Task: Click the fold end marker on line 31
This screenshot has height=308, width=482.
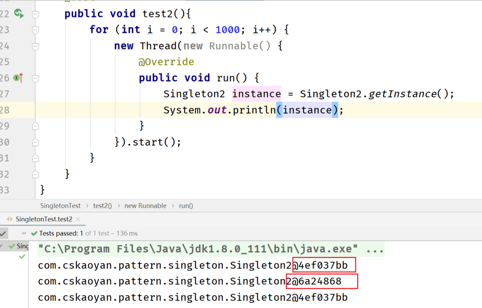Action: click(35, 158)
